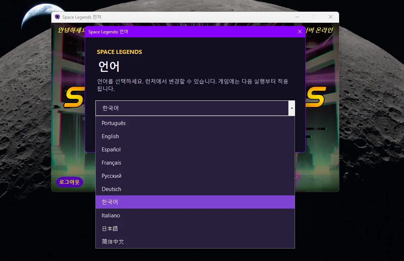Pick Español language option
Screen dimensions: 404x261
[x=195, y=149]
